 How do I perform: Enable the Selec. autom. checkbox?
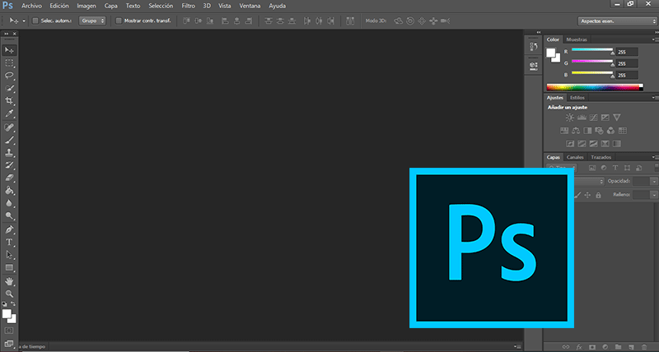35,21
